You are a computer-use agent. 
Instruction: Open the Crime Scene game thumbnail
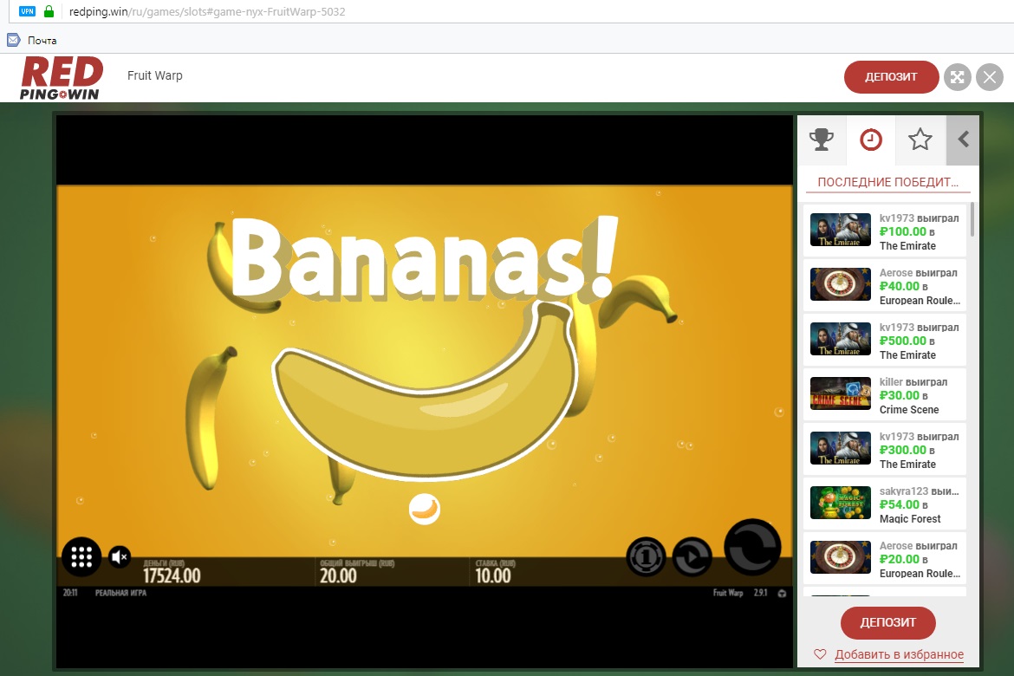click(841, 394)
